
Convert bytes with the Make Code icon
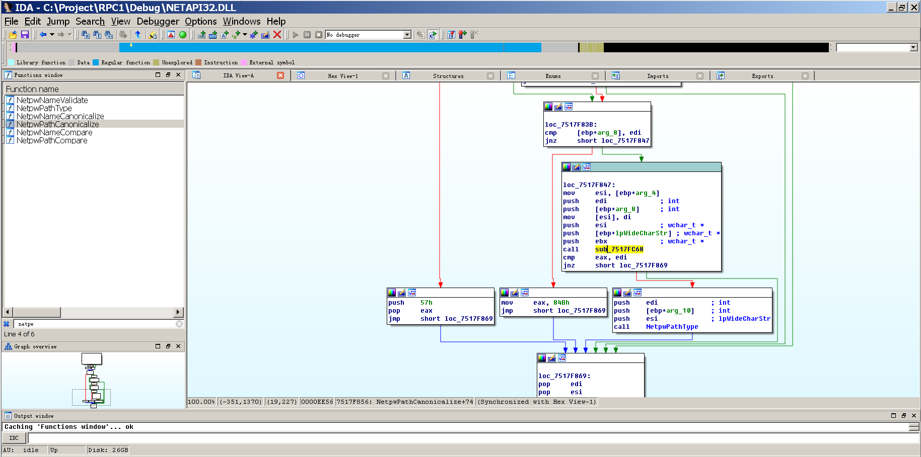click(x=200, y=34)
